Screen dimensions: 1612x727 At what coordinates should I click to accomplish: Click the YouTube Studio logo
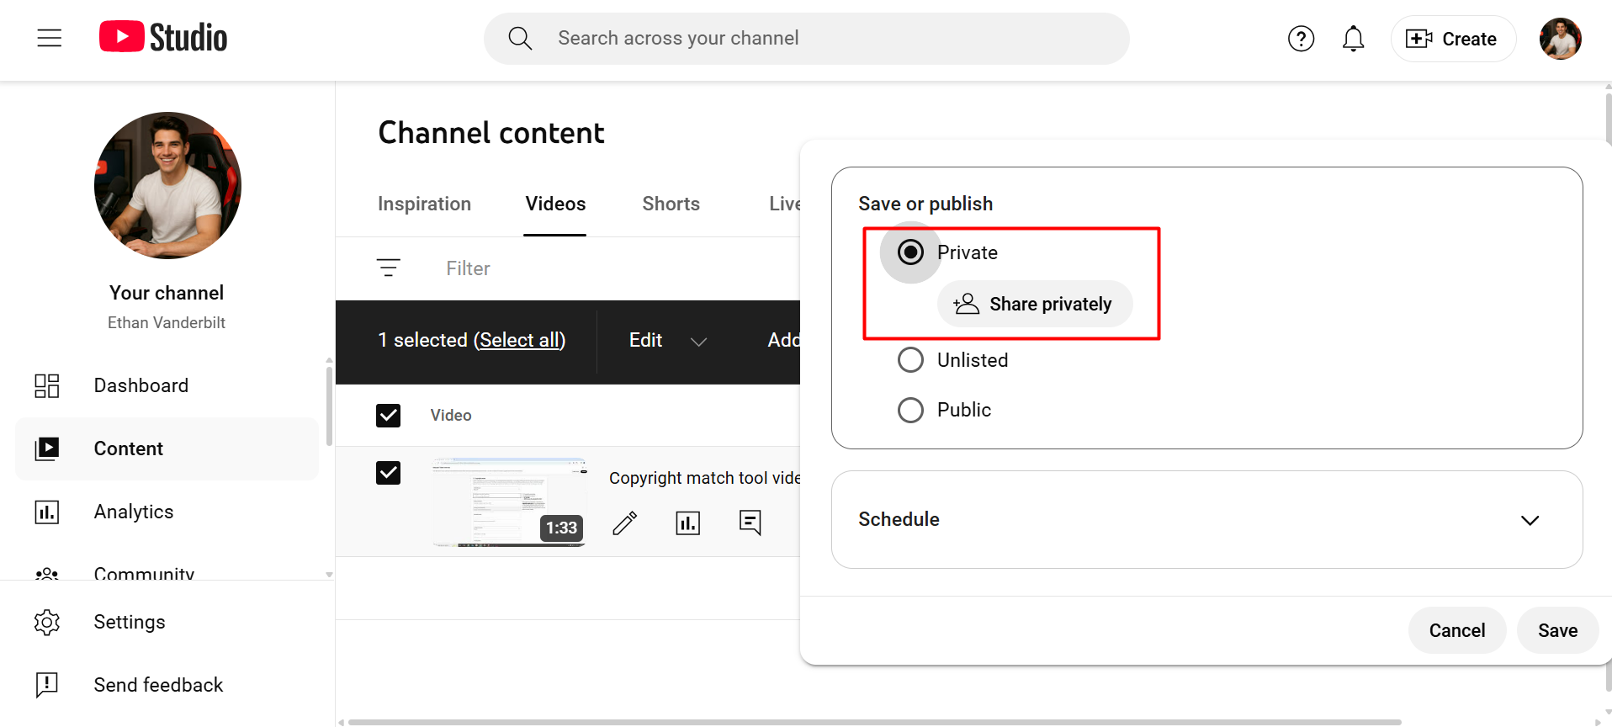point(163,38)
